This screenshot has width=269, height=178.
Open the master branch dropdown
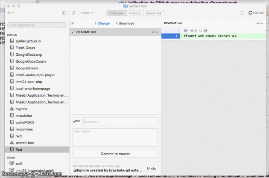(x=87, y=13)
